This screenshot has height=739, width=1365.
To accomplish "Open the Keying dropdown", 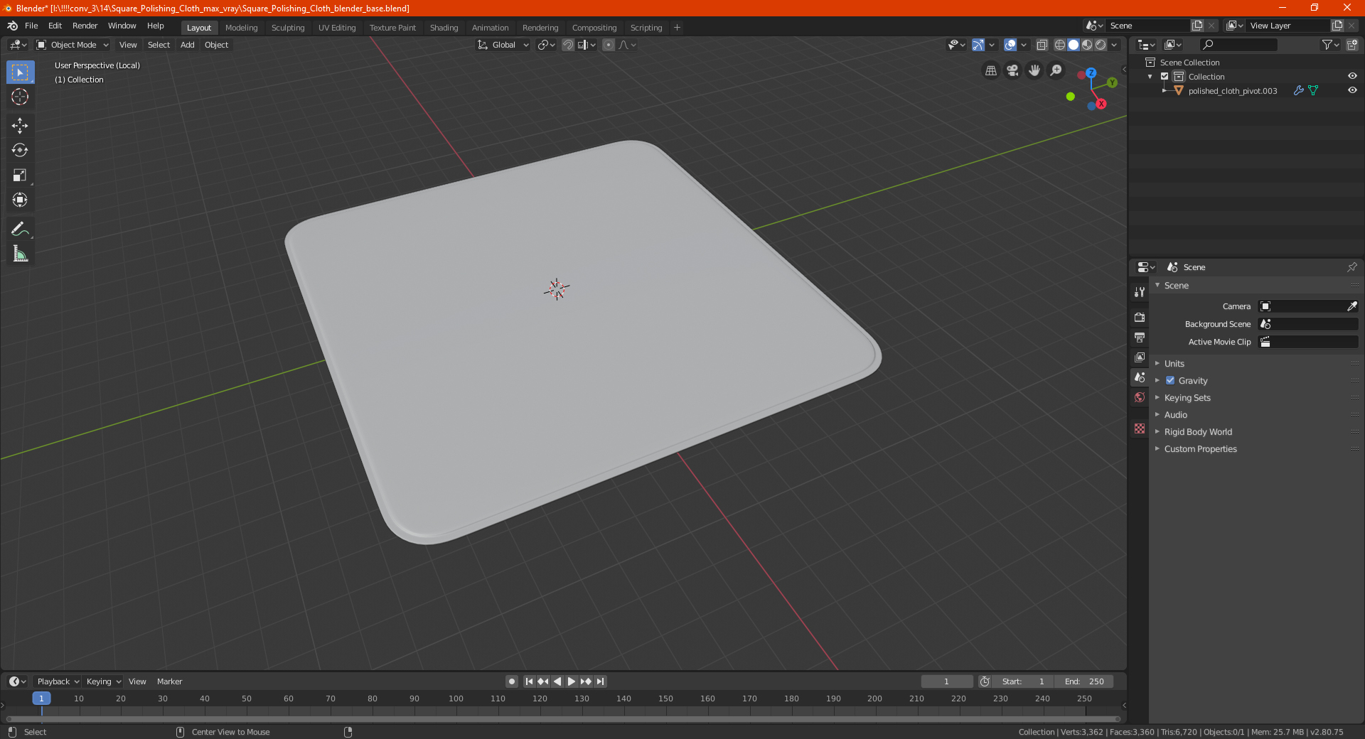I will [103, 681].
